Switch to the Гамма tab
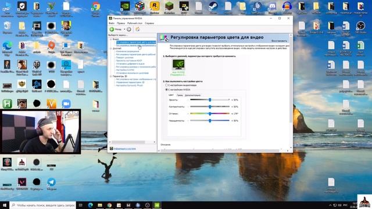This screenshot has height=209, width=372. tap(180, 95)
